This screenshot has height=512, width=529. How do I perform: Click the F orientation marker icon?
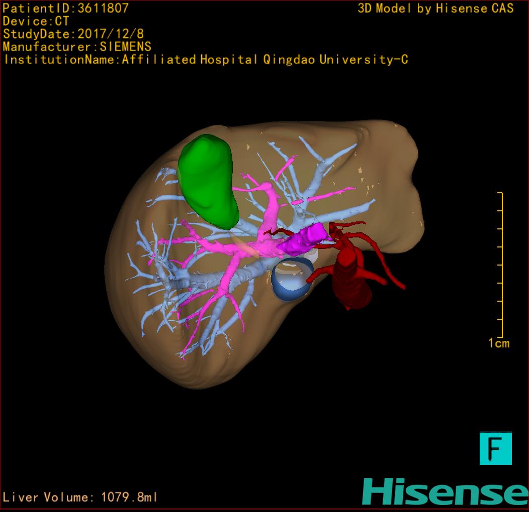point(495,448)
